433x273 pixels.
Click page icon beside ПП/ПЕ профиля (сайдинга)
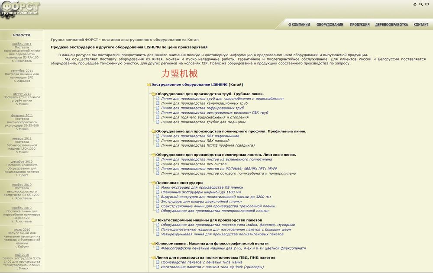point(158,145)
